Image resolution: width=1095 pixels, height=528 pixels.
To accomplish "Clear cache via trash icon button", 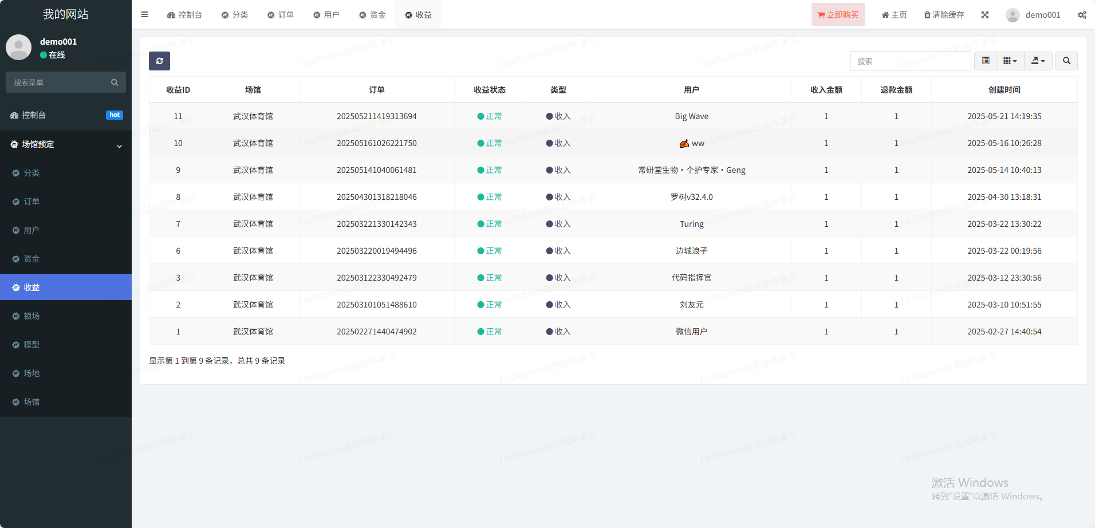I will click(x=944, y=15).
